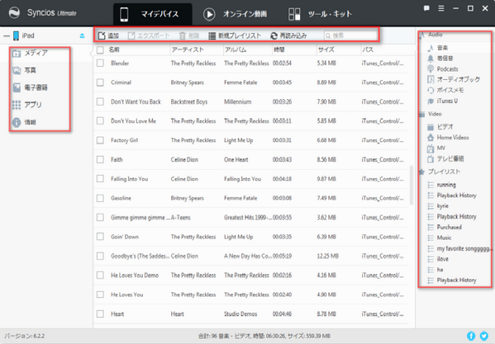
Task: Switch to the オンライン動画 tab
Action: (236, 14)
